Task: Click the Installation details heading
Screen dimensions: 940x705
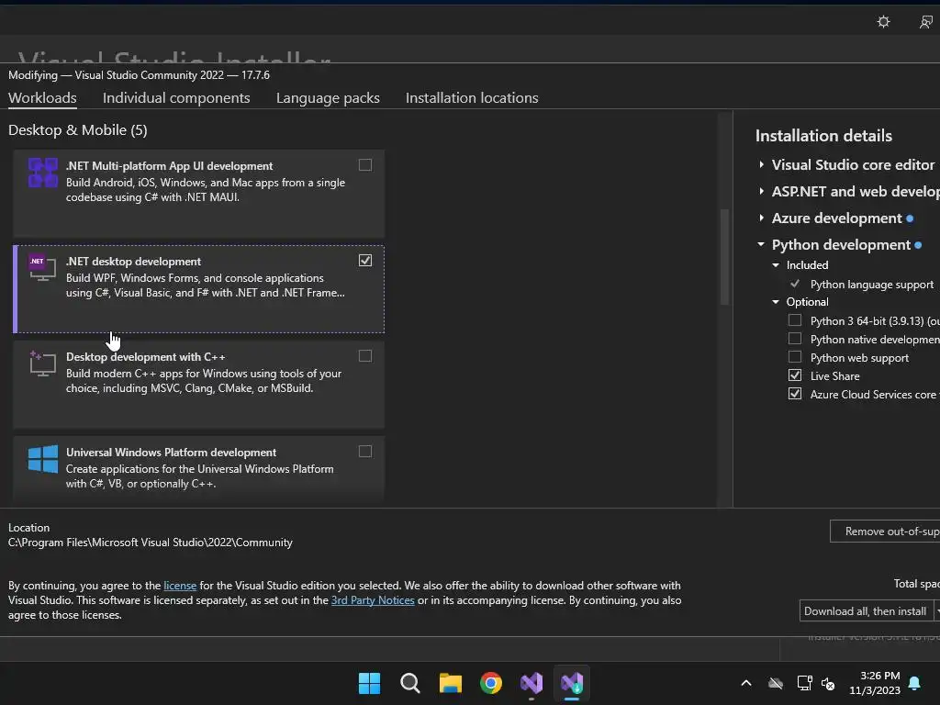Action: pyautogui.click(x=823, y=136)
